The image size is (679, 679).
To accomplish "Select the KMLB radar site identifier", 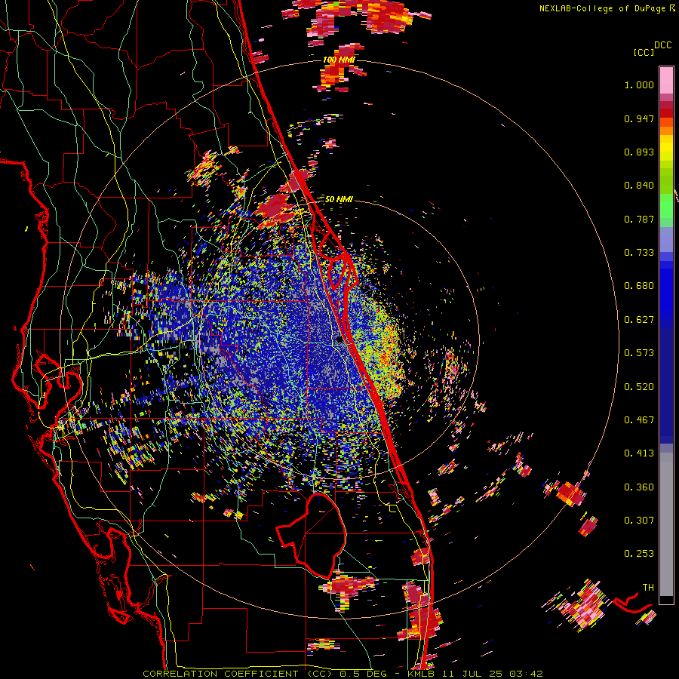I will pos(421,674).
